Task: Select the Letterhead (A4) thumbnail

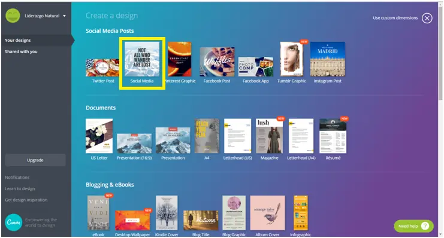Action: pyautogui.click(x=301, y=136)
